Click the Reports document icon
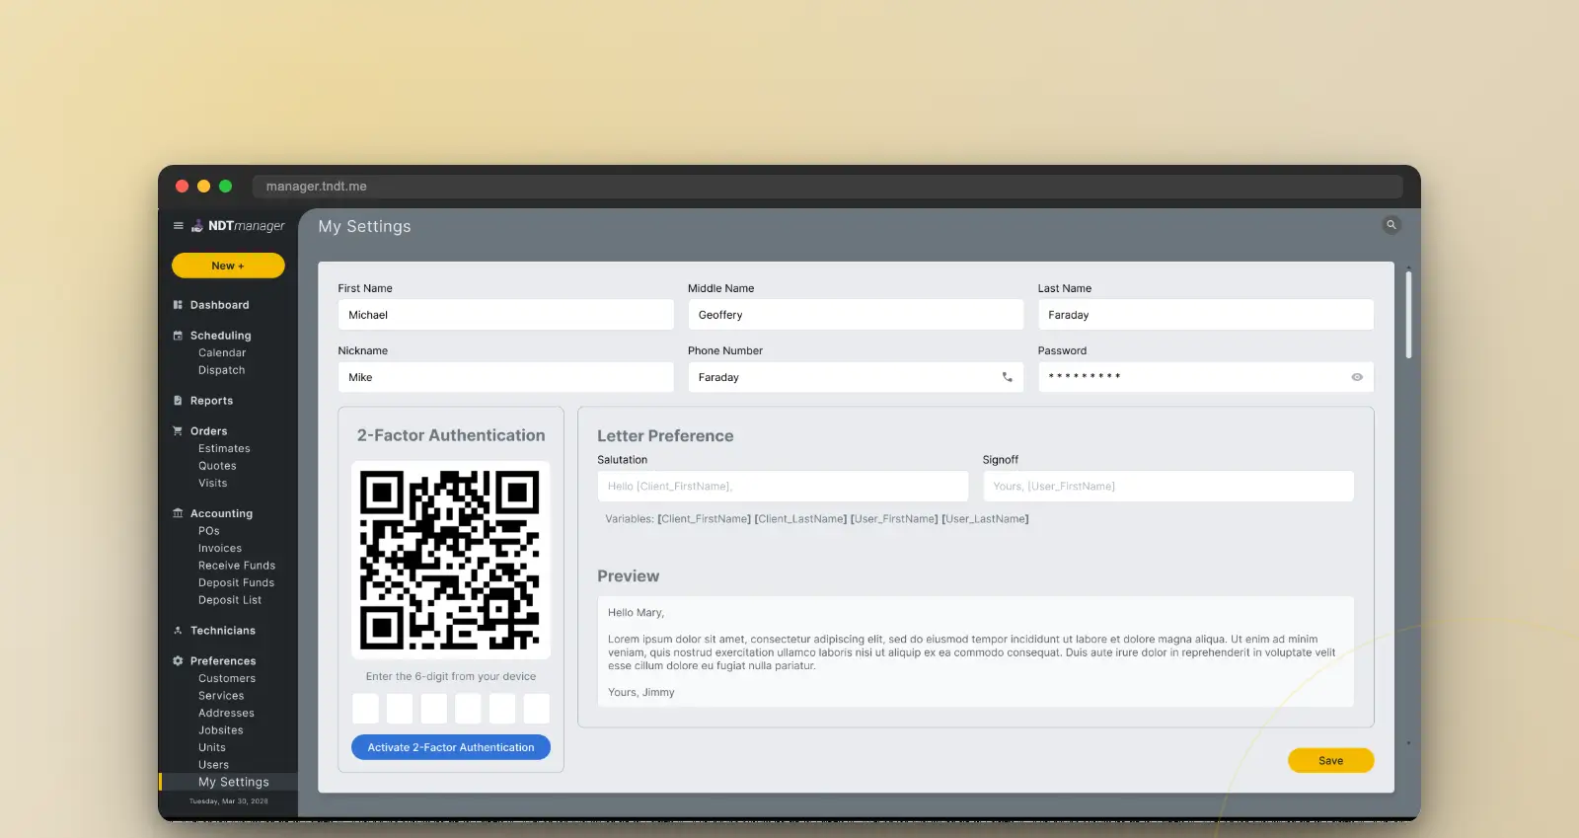1579x838 pixels. point(178,401)
